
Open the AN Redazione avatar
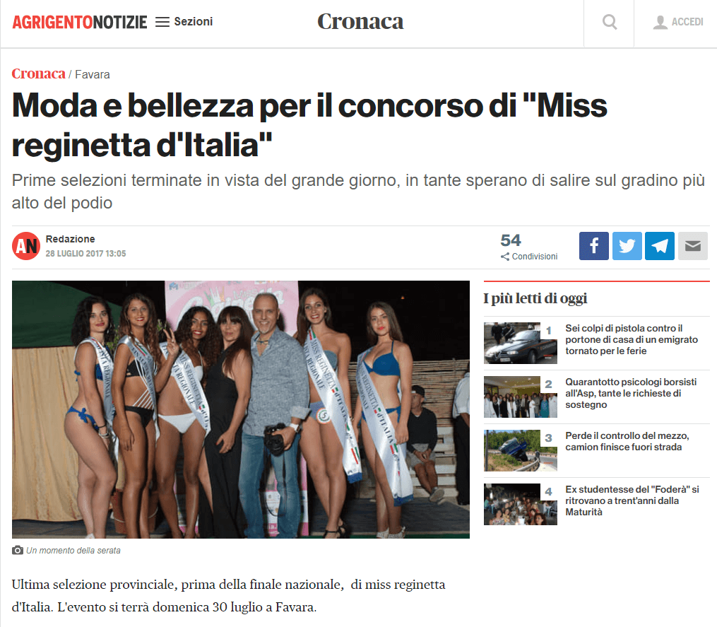(x=26, y=246)
